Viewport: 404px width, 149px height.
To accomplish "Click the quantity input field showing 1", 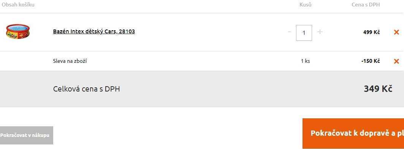I will pos(304,33).
